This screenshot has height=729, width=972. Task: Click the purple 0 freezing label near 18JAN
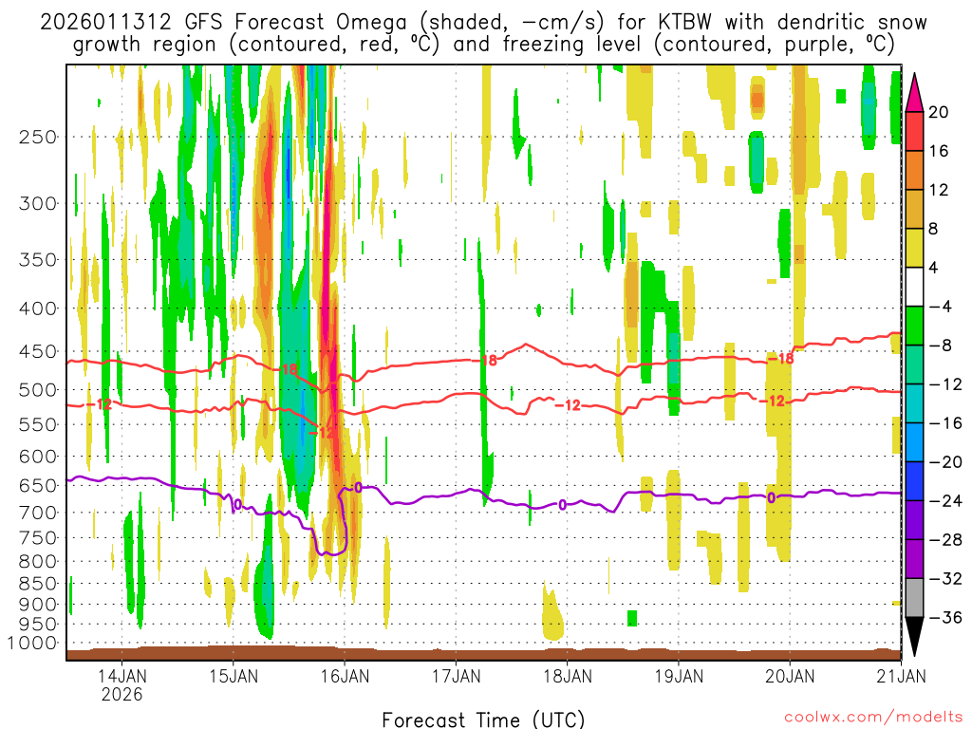(x=562, y=505)
